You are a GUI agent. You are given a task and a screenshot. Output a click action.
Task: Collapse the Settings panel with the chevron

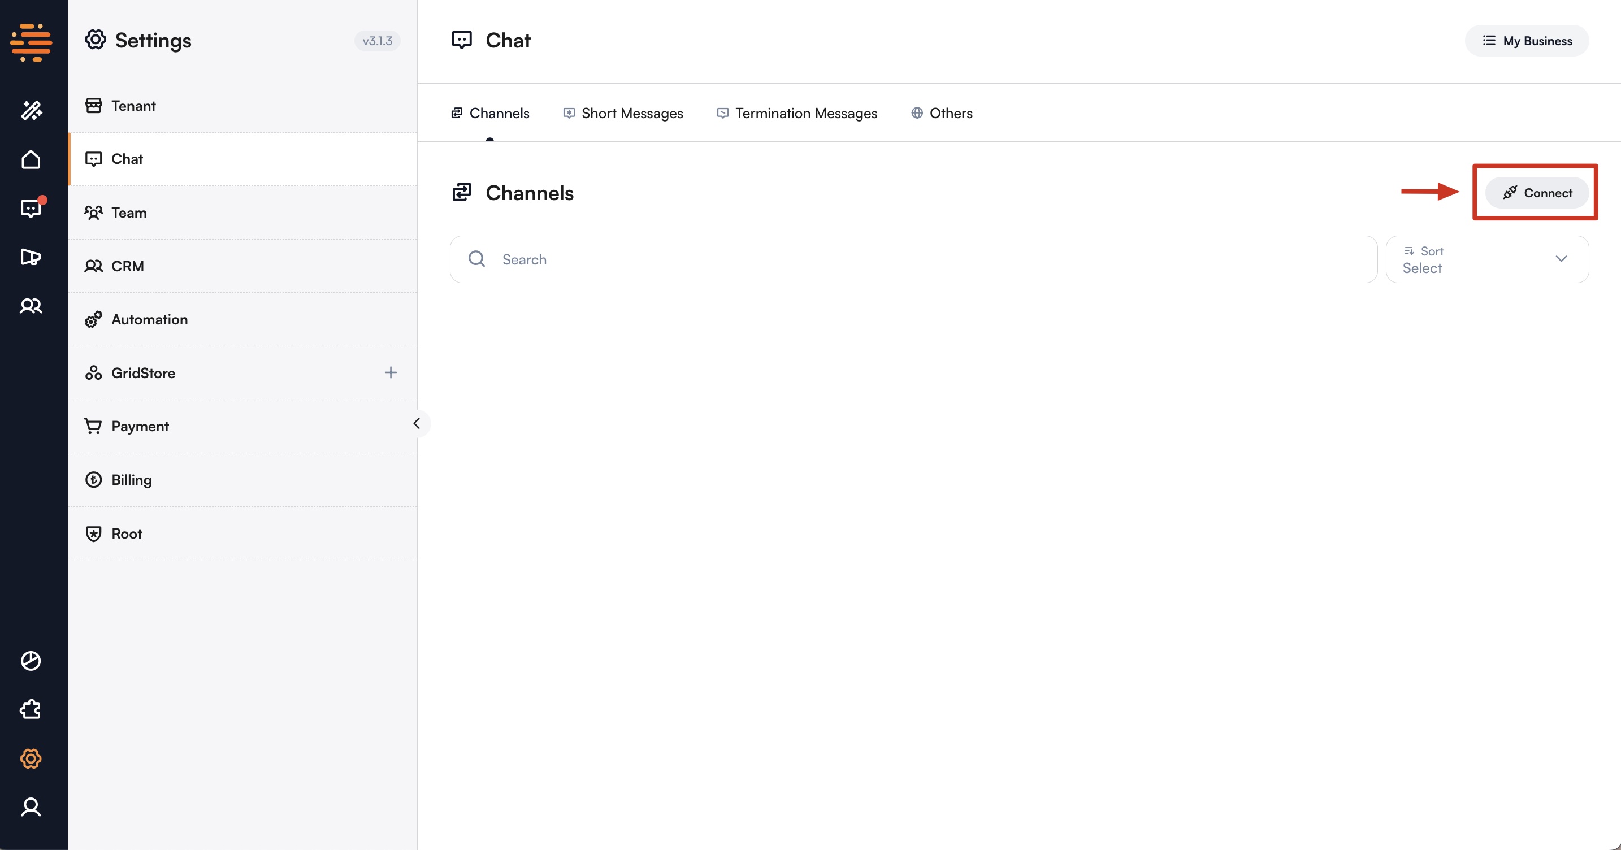click(417, 423)
